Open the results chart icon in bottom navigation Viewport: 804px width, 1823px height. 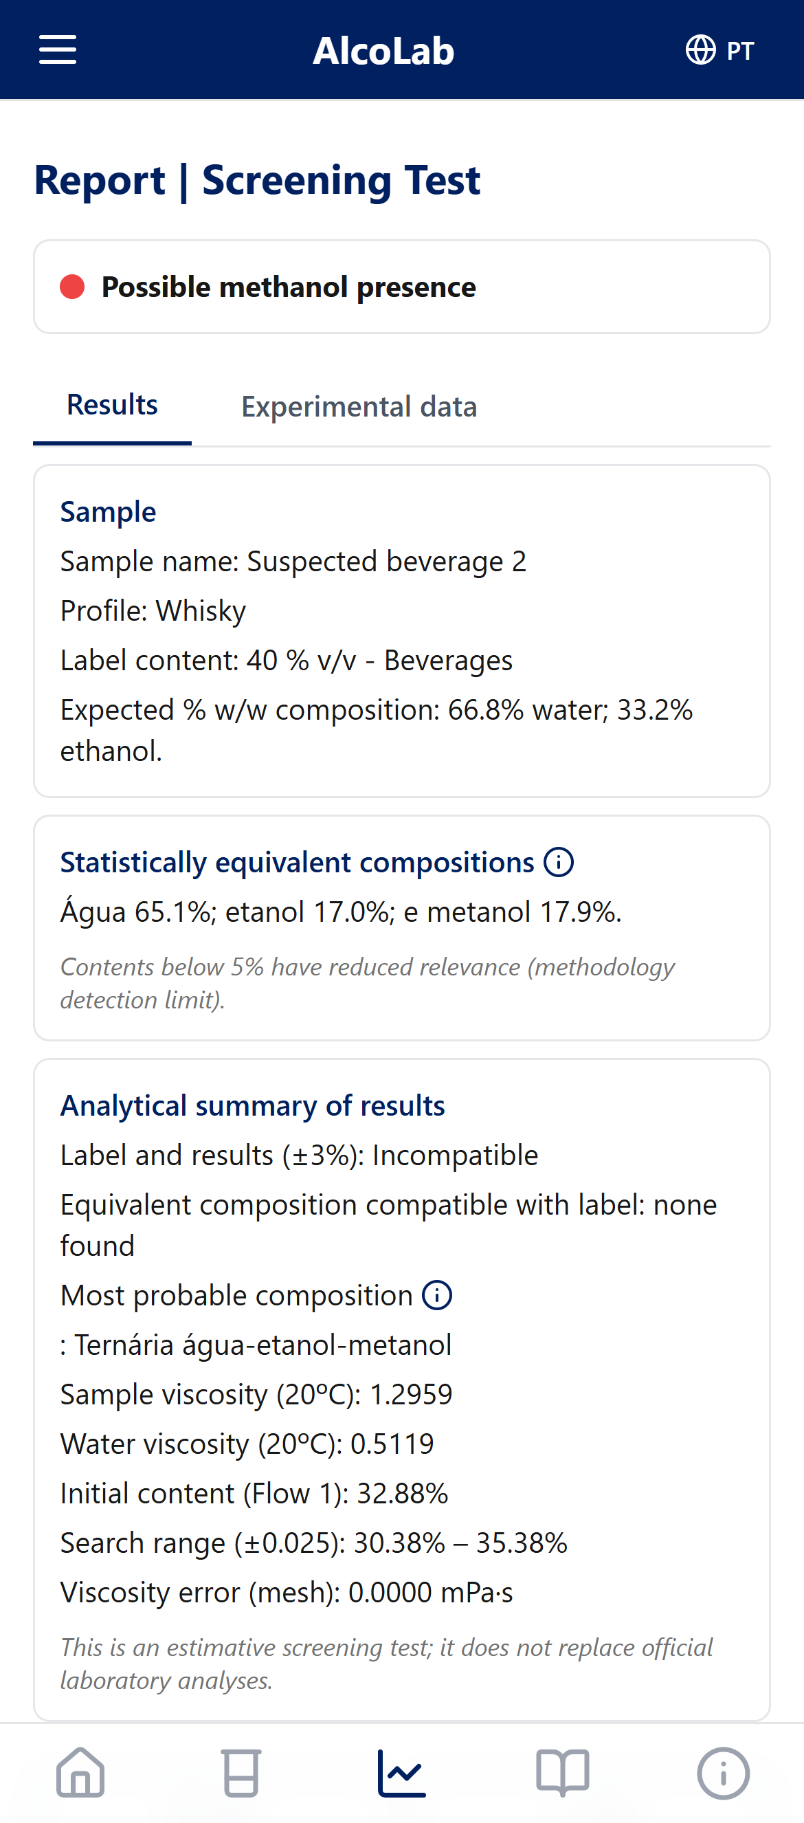(401, 1771)
